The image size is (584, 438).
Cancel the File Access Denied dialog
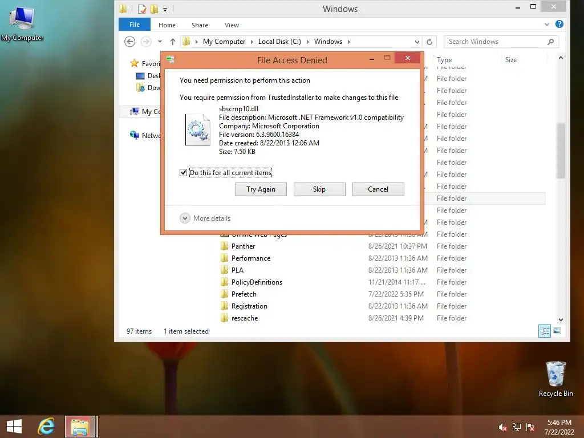(x=378, y=189)
